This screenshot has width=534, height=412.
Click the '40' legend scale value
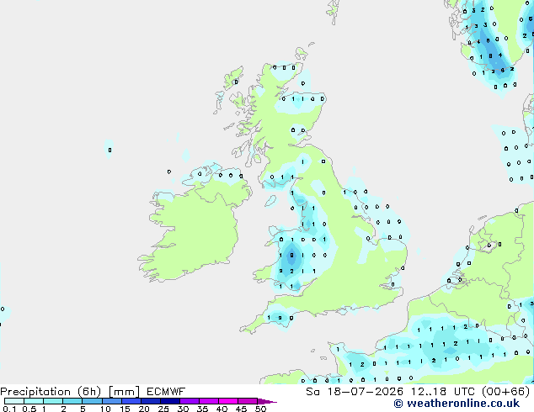tap(222, 409)
